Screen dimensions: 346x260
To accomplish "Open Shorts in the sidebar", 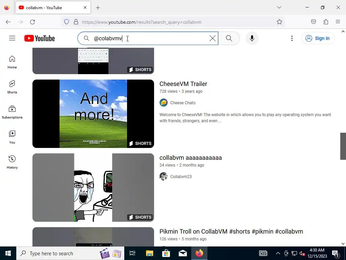I will point(12,87).
